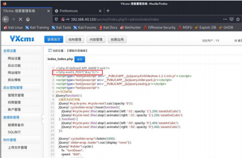Open 权限管理 in sidebar

[14, 102]
